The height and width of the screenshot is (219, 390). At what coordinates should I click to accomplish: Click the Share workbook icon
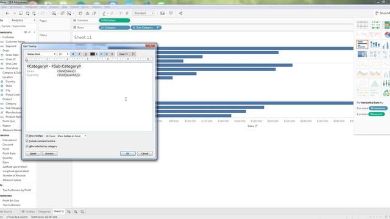(x=180, y=13)
